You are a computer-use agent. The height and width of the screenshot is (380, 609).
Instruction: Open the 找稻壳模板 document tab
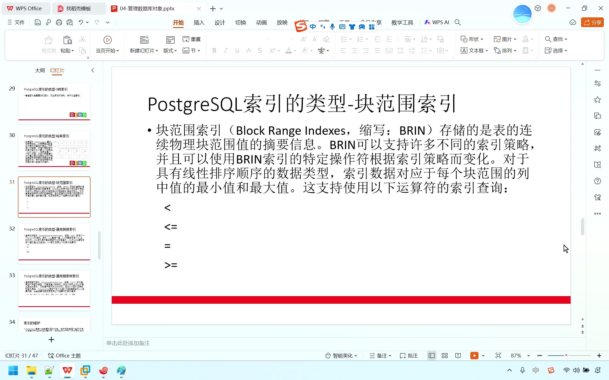pos(78,8)
